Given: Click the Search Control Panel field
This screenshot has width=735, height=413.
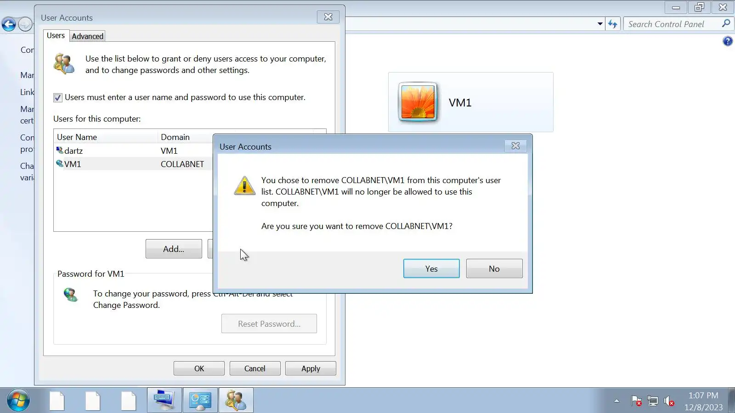Looking at the screenshot, I should pyautogui.click(x=673, y=24).
